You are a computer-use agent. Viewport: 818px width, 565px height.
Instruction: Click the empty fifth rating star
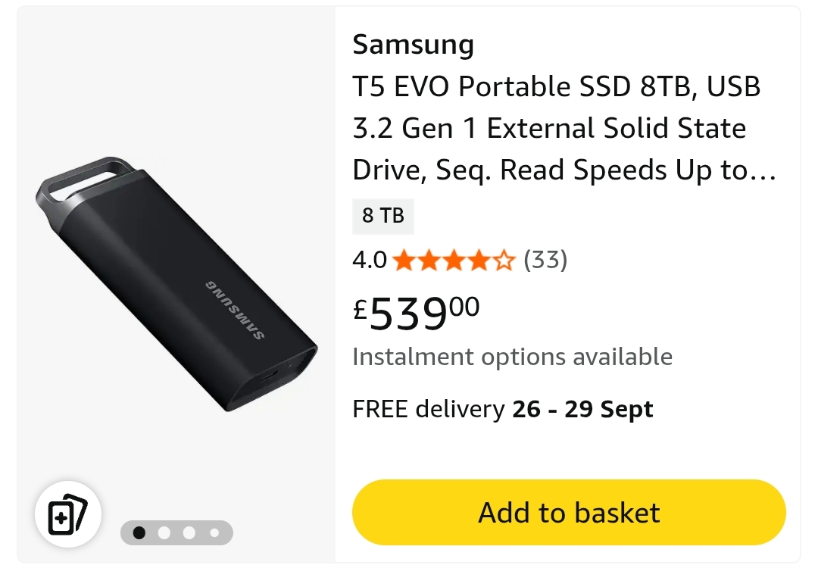click(x=504, y=261)
